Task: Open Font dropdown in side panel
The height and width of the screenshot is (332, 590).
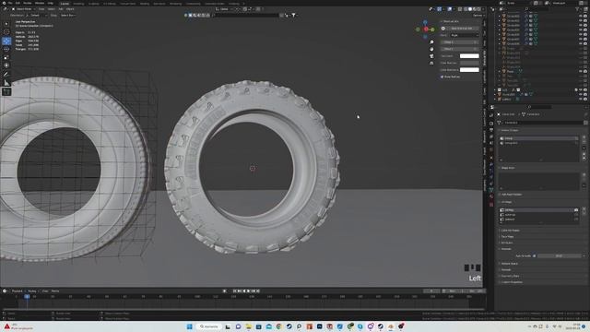Action: pos(465,35)
